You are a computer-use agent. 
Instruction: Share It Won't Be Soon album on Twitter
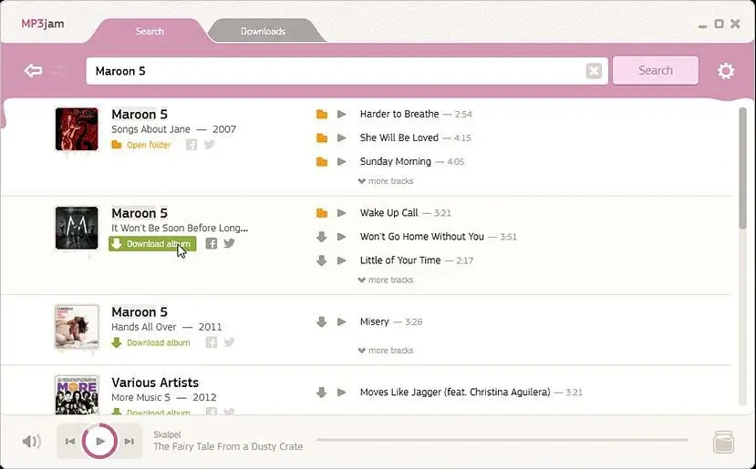pos(229,243)
